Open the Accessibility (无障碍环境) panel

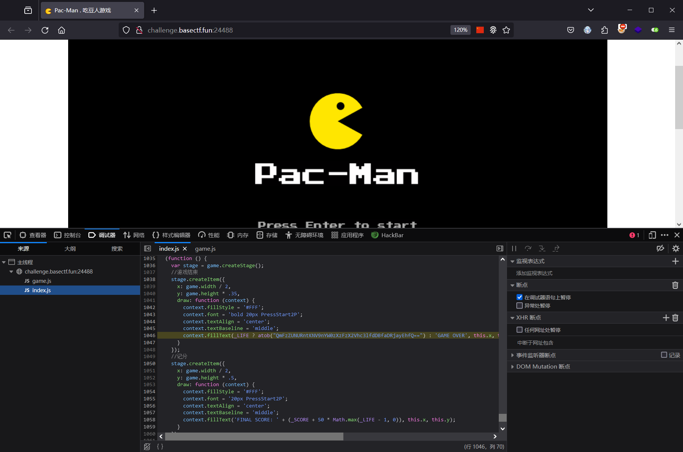pos(304,235)
